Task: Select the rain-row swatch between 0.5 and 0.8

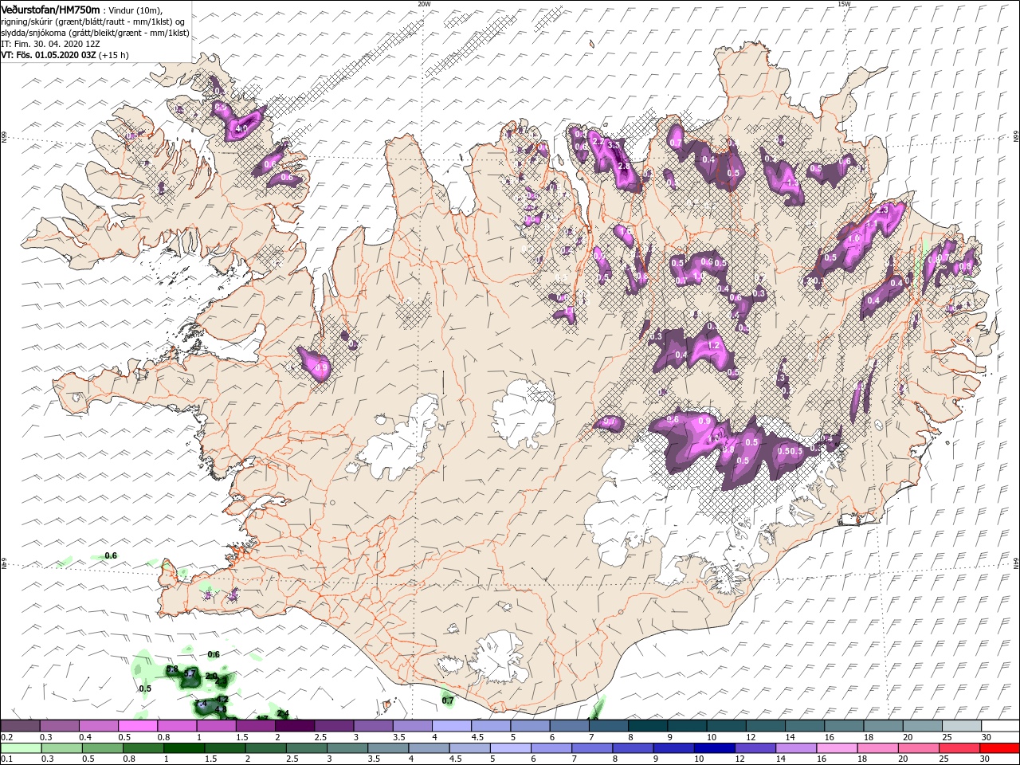Action: [102, 748]
